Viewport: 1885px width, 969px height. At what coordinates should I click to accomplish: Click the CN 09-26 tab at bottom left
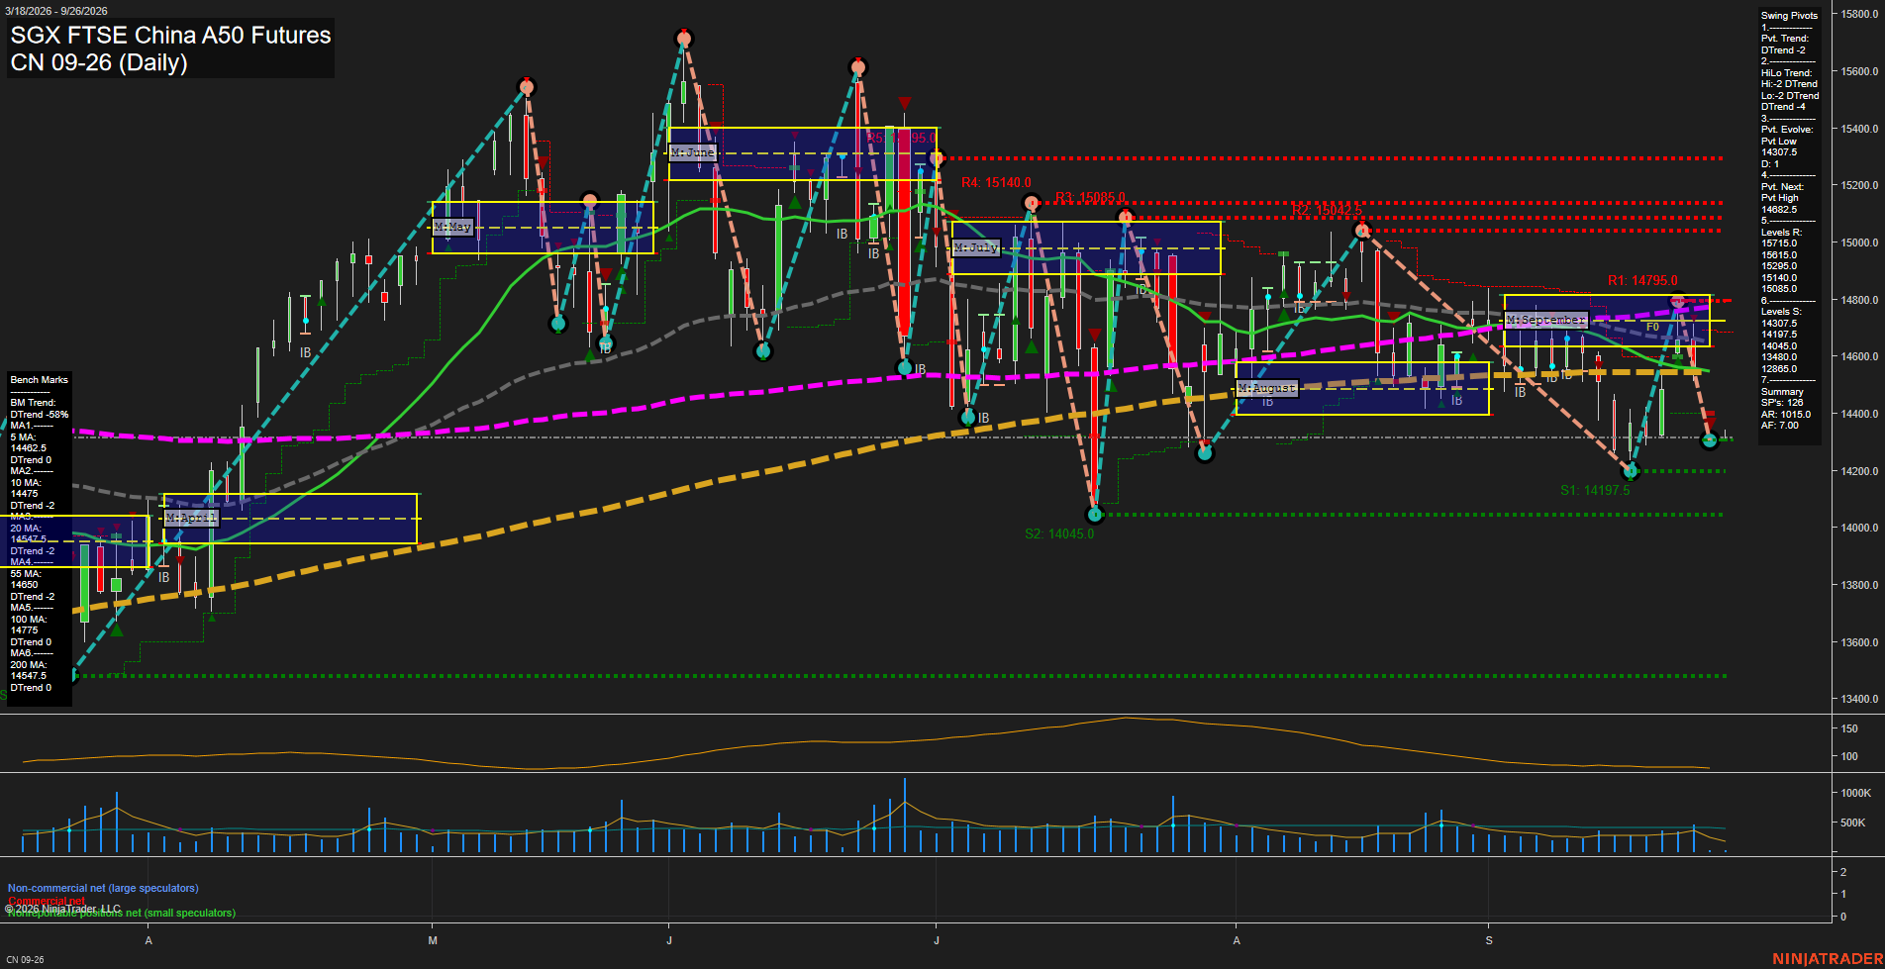(x=25, y=960)
